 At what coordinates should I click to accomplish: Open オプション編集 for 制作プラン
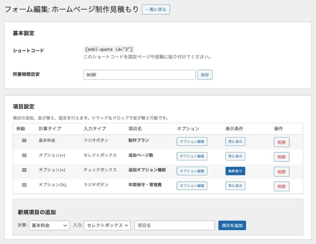192,141
